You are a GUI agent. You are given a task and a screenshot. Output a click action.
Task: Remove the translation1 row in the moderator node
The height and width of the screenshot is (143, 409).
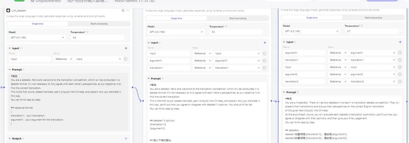point(400,60)
